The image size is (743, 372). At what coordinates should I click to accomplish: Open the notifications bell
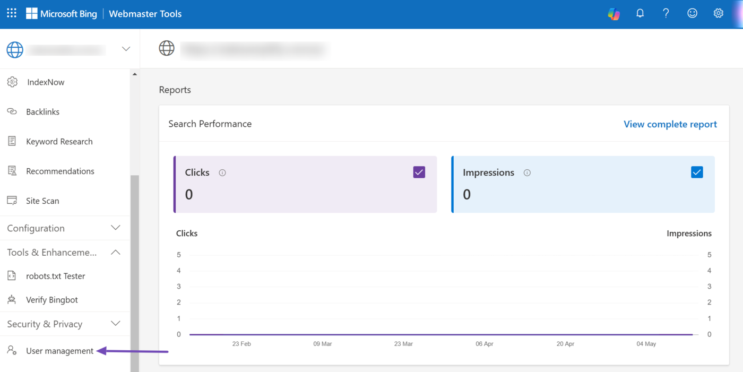(640, 14)
